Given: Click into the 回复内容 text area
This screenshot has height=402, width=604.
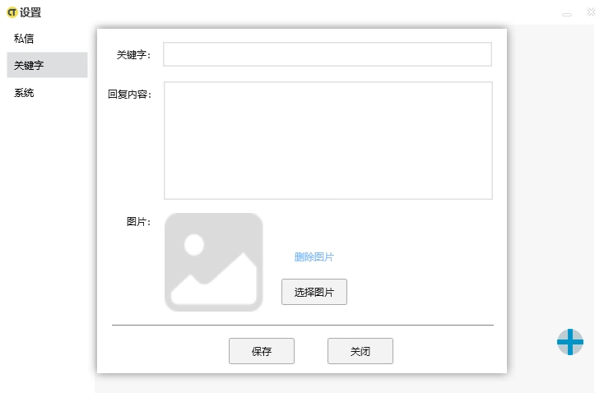Looking at the screenshot, I should [x=328, y=141].
